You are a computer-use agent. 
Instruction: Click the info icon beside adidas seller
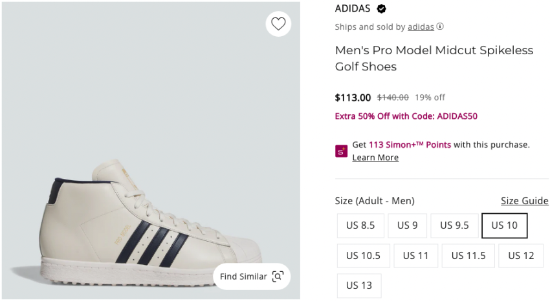[x=440, y=27]
